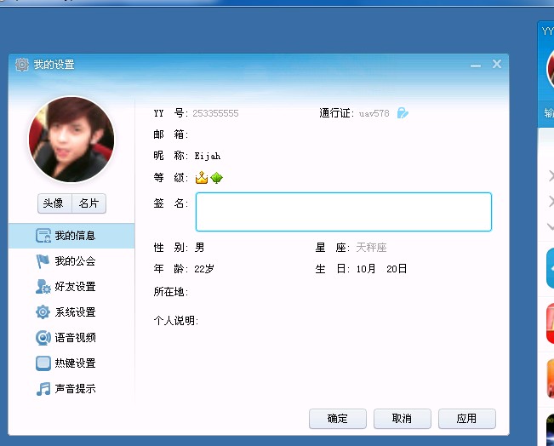Screen dimensions: 554x446
Task: Click the 头像 button under the avatar
Action: [54, 203]
